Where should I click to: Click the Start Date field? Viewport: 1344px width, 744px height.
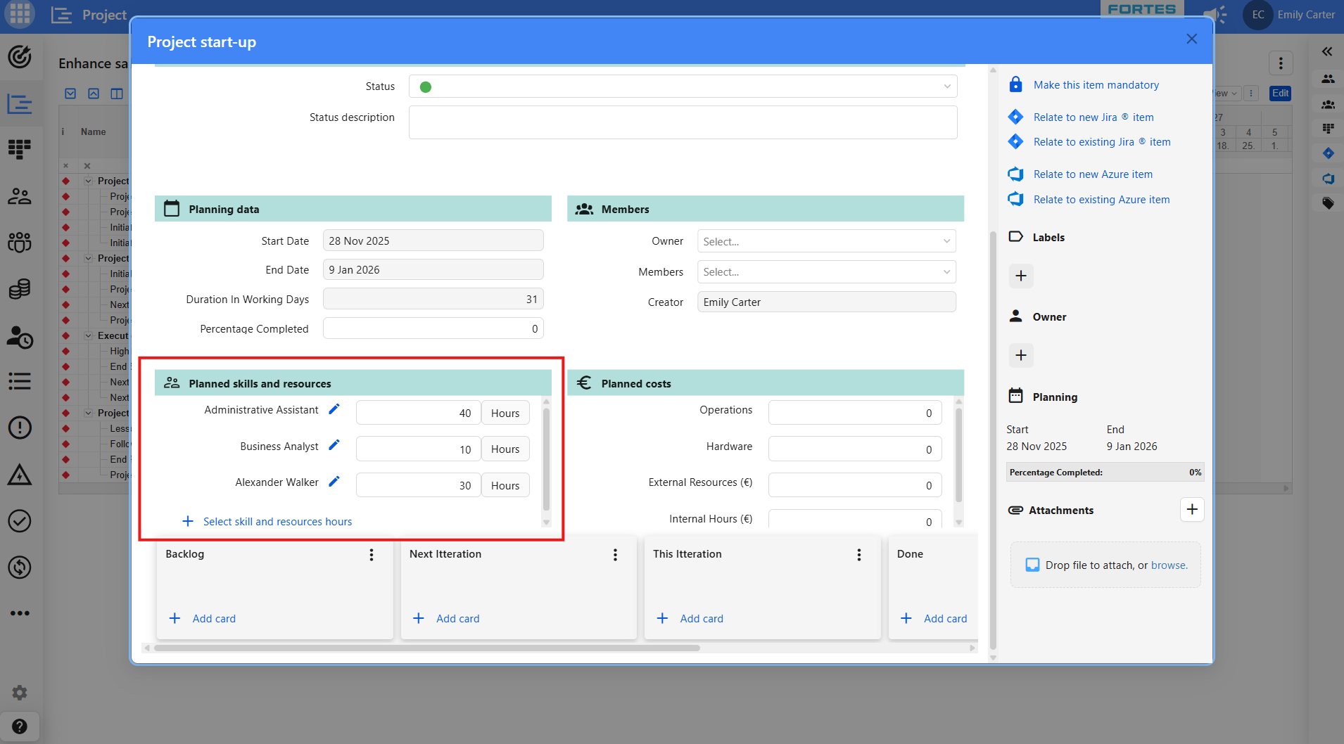pyautogui.click(x=433, y=240)
